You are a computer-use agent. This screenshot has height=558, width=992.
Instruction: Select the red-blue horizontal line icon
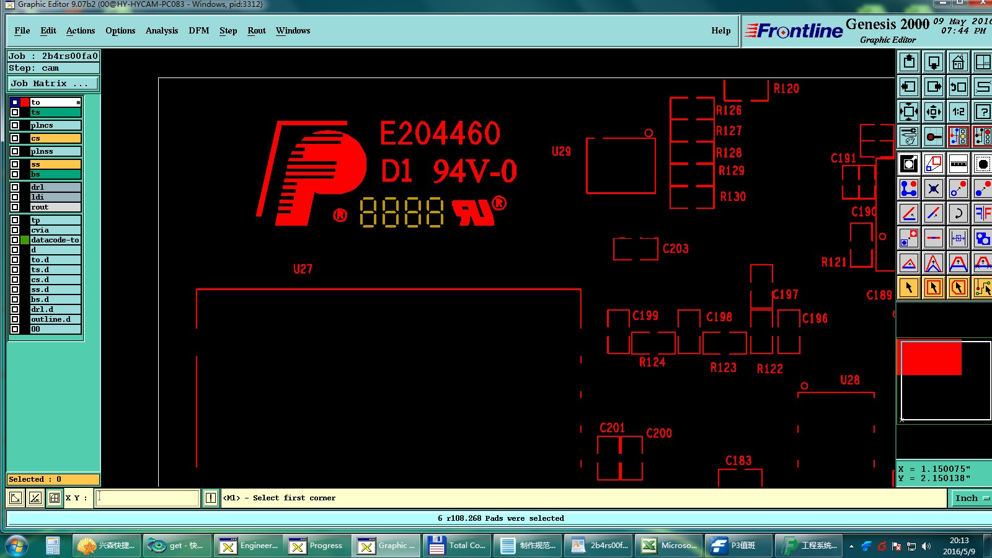tap(934, 238)
